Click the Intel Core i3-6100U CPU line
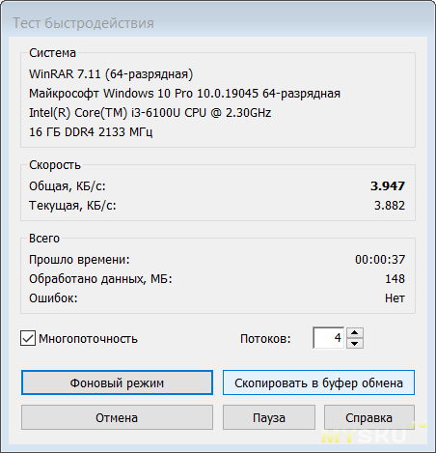Screen dimensions: 436x453 [150, 113]
